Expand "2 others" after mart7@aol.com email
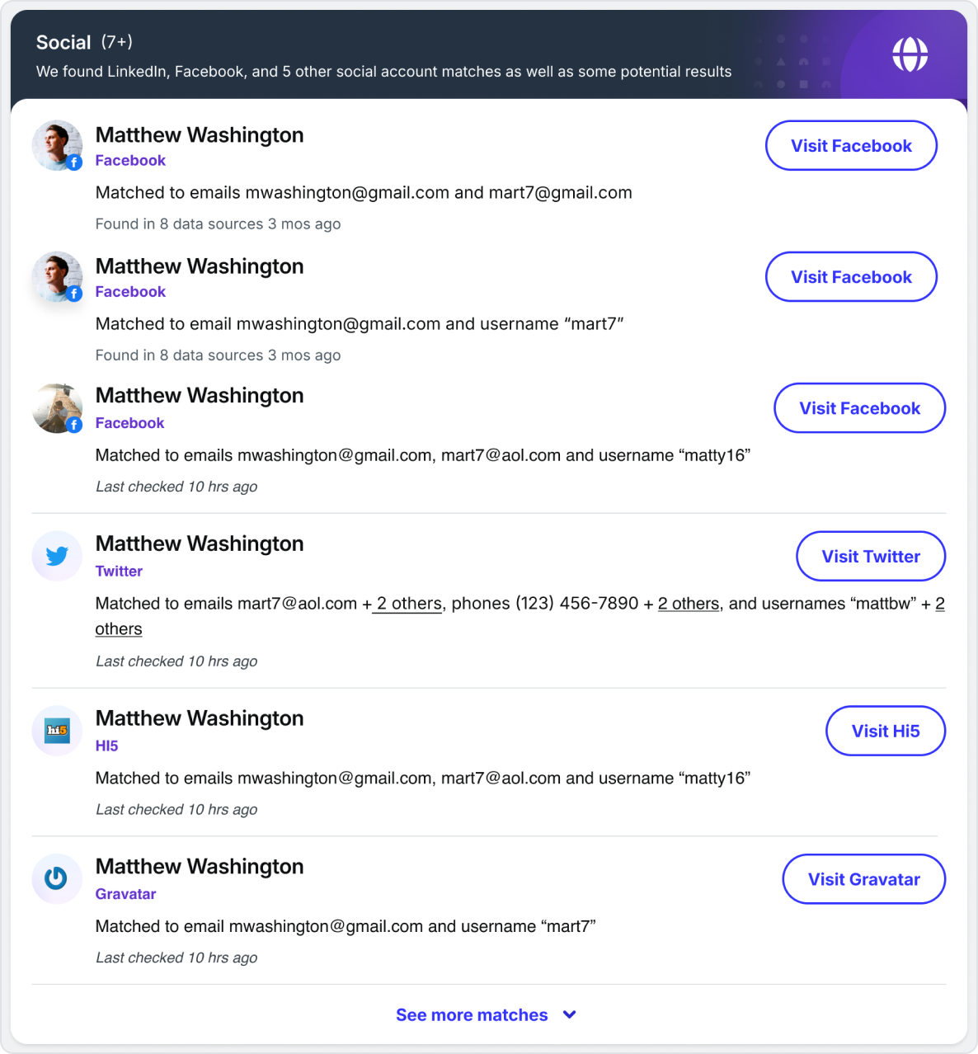The height and width of the screenshot is (1054, 978). (409, 604)
